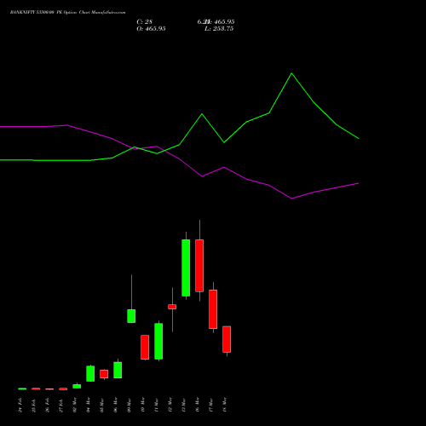Select the red candle above 18 Mar

(x=227, y=339)
